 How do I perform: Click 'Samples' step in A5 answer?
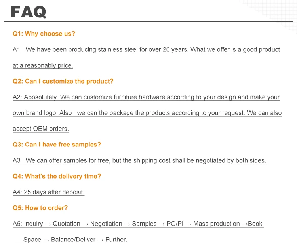(144, 224)
